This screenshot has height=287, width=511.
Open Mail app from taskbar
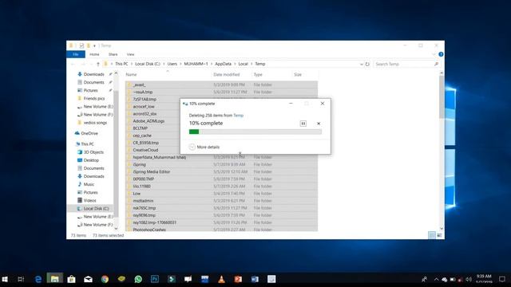(x=88, y=279)
